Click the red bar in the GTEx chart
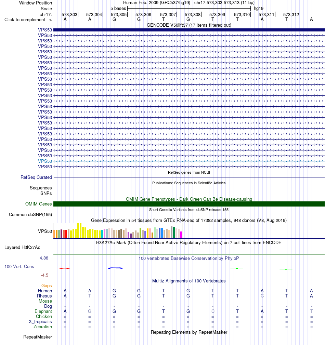The width and height of the screenshot is (325, 345). tap(66, 234)
